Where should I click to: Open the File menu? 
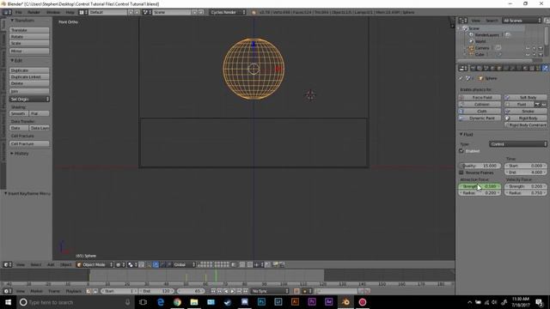[18, 12]
